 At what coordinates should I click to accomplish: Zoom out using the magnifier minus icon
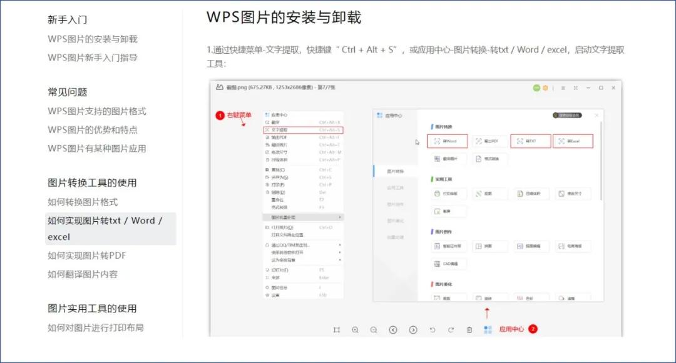click(x=374, y=329)
